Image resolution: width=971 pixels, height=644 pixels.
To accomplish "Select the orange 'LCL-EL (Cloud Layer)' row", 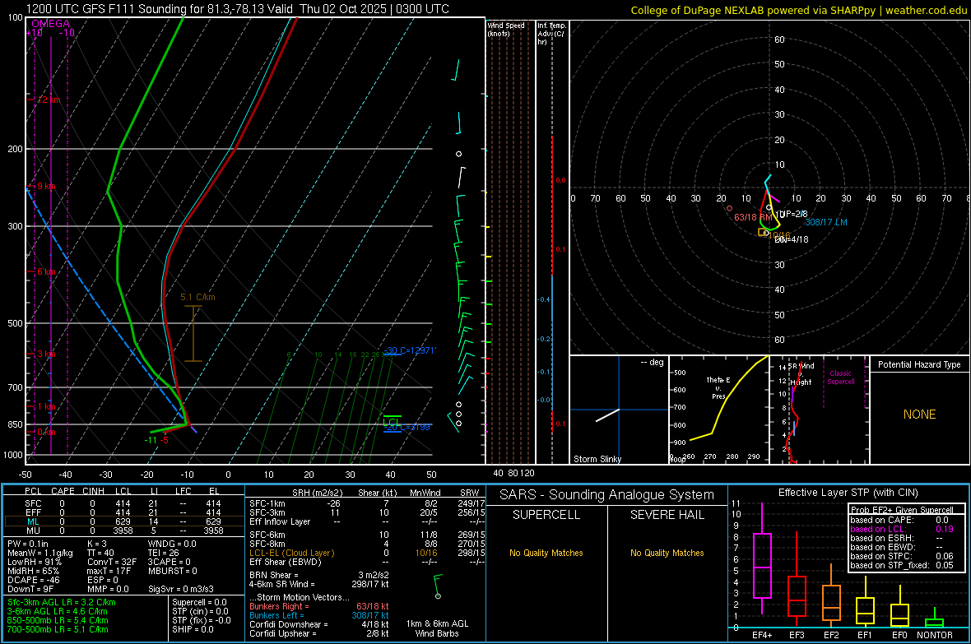I will tap(367, 553).
